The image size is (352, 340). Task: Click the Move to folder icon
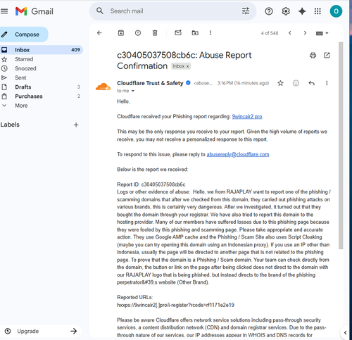point(195,33)
